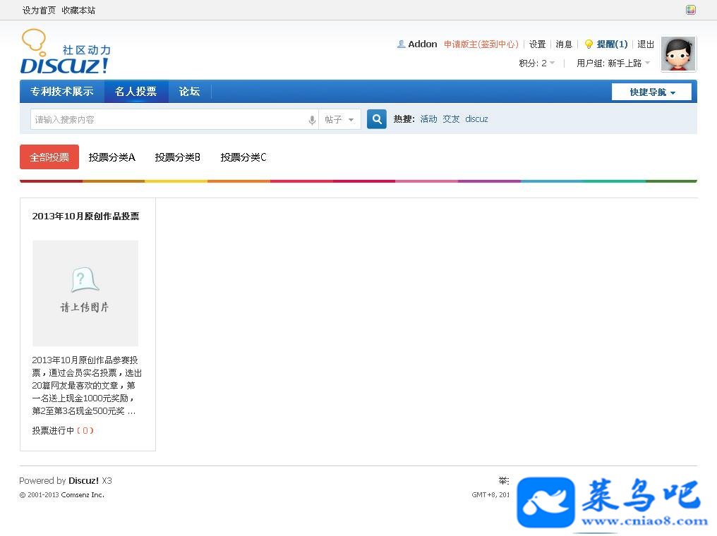Focus the 请输入搜索内容 search field
This screenshot has width=717, height=536.
(x=169, y=120)
